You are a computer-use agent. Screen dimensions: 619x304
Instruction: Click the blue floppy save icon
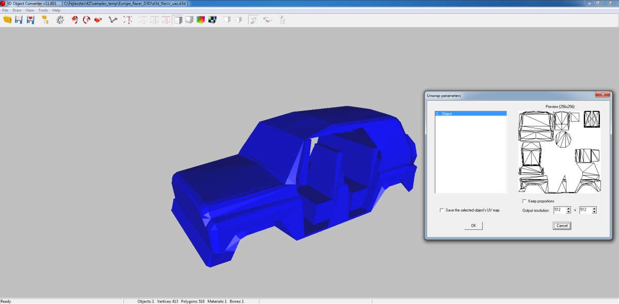point(19,20)
